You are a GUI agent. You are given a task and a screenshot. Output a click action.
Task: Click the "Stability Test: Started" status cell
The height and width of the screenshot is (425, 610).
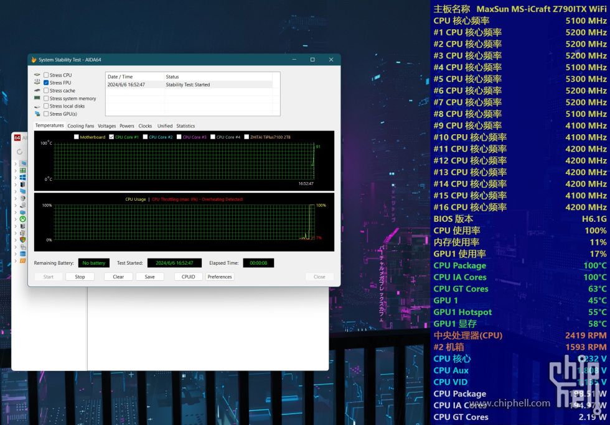click(x=188, y=85)
